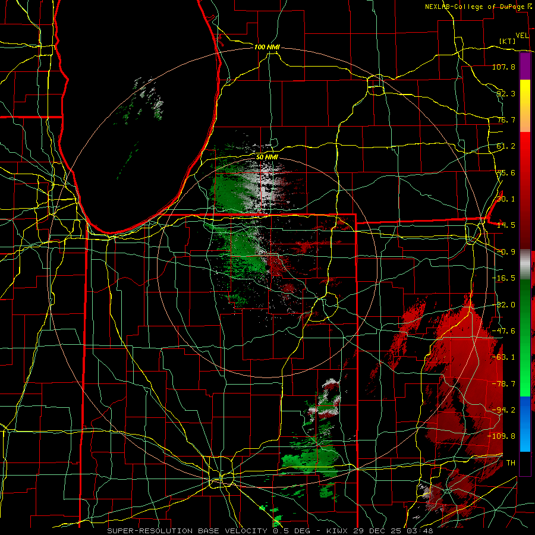Click the [KT] units label
Screen dimensions: 535x535
coord(508,41)
